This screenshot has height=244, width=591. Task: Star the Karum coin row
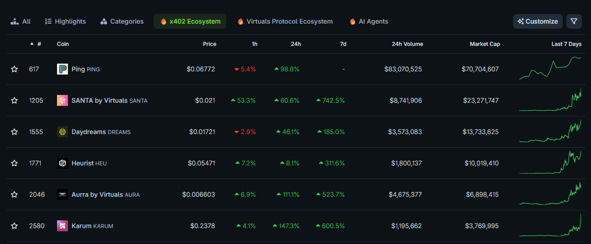[x=14, y=226]
